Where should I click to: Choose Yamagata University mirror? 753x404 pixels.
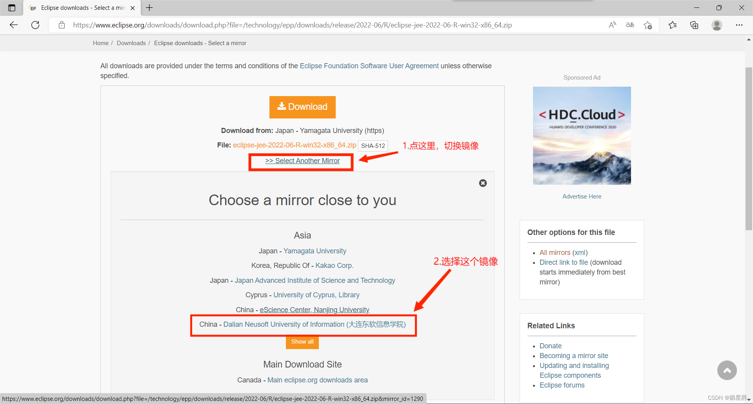click(315, 251)
